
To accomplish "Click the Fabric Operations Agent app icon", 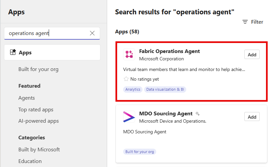I will [x=129, y=55].
